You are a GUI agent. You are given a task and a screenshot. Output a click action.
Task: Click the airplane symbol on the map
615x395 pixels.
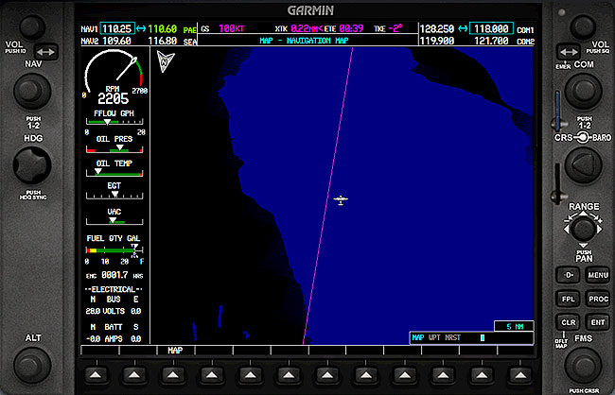(341, 199)
